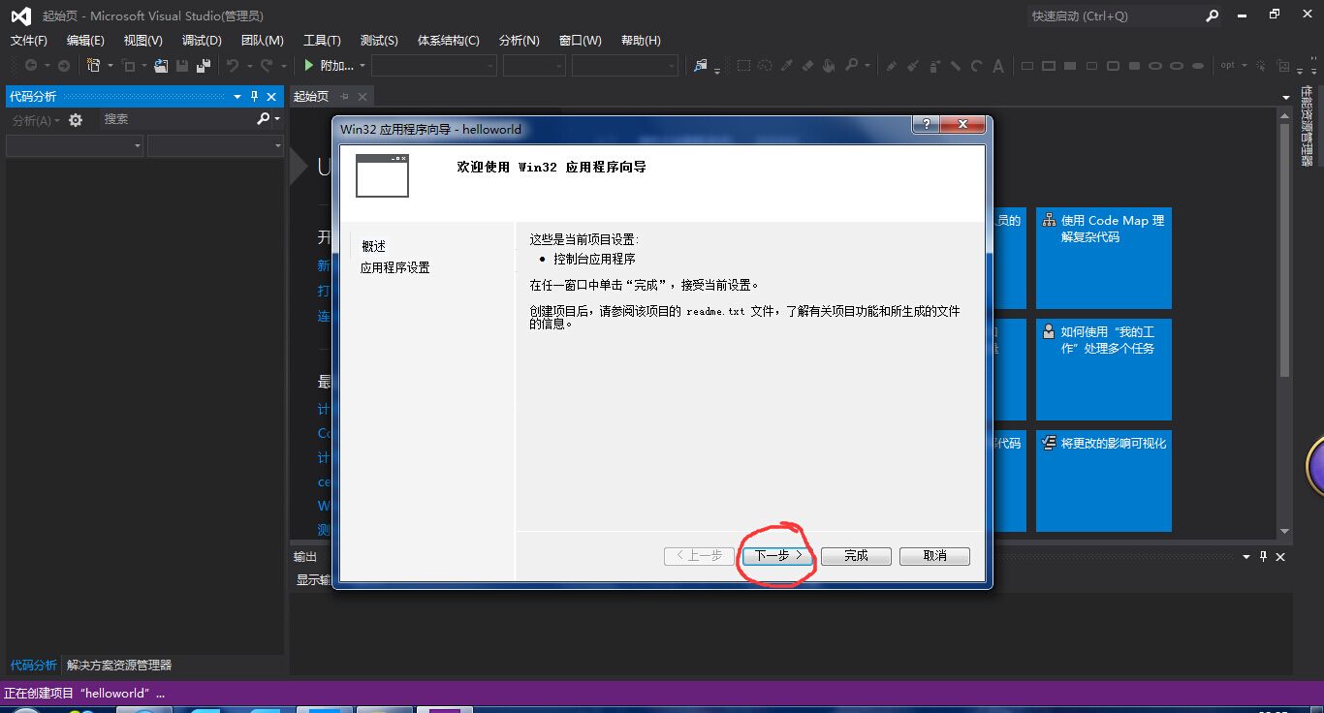Image resolution: width=1324 pixels, height=713 pixels.
Task: Select 概述 in the wizard sidebar
Action: click(x=373, y=246)
